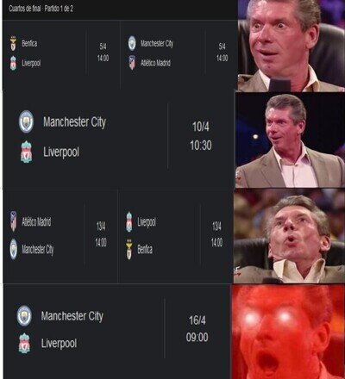
Task: Click the Benfica crest in the 13/4 match
Action: pyautogui.click(x=129, y=249)
